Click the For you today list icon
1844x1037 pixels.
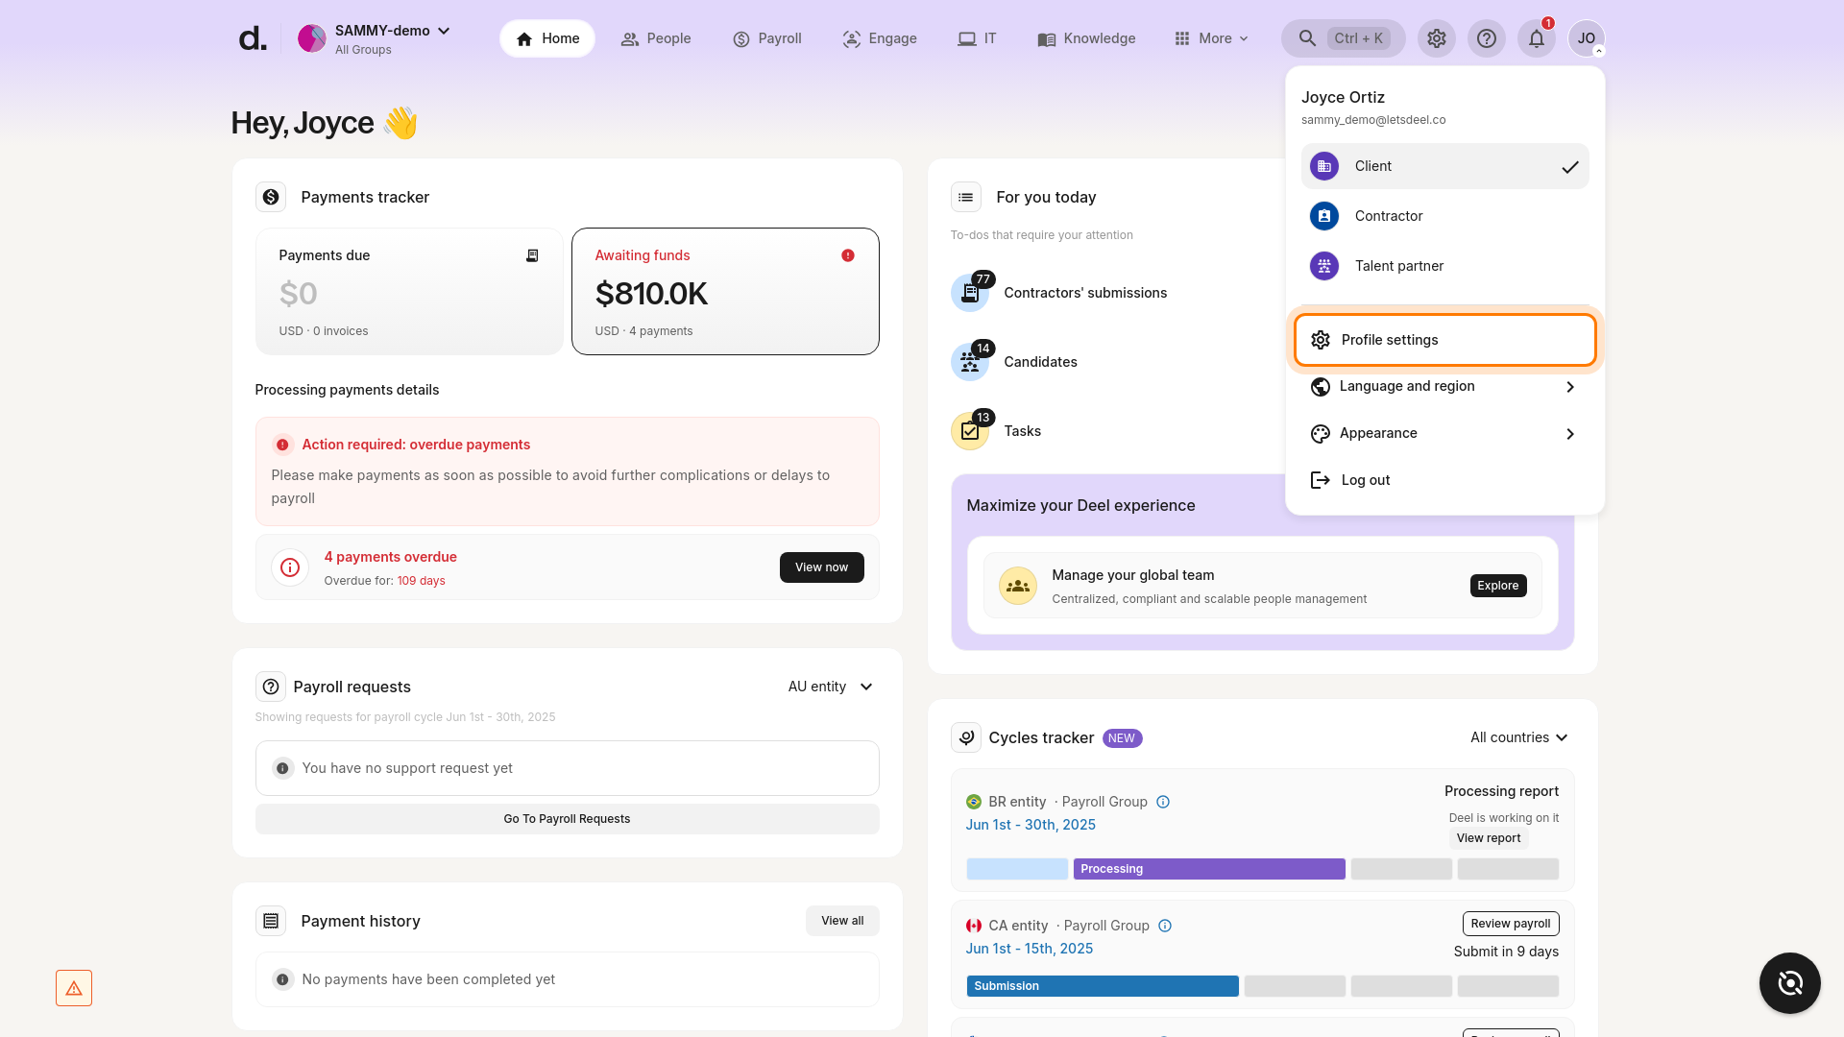[966, 197]
